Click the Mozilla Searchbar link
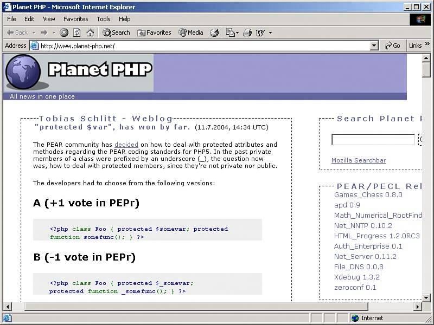This screenshot has width=434, height=325. pos(359,160)
